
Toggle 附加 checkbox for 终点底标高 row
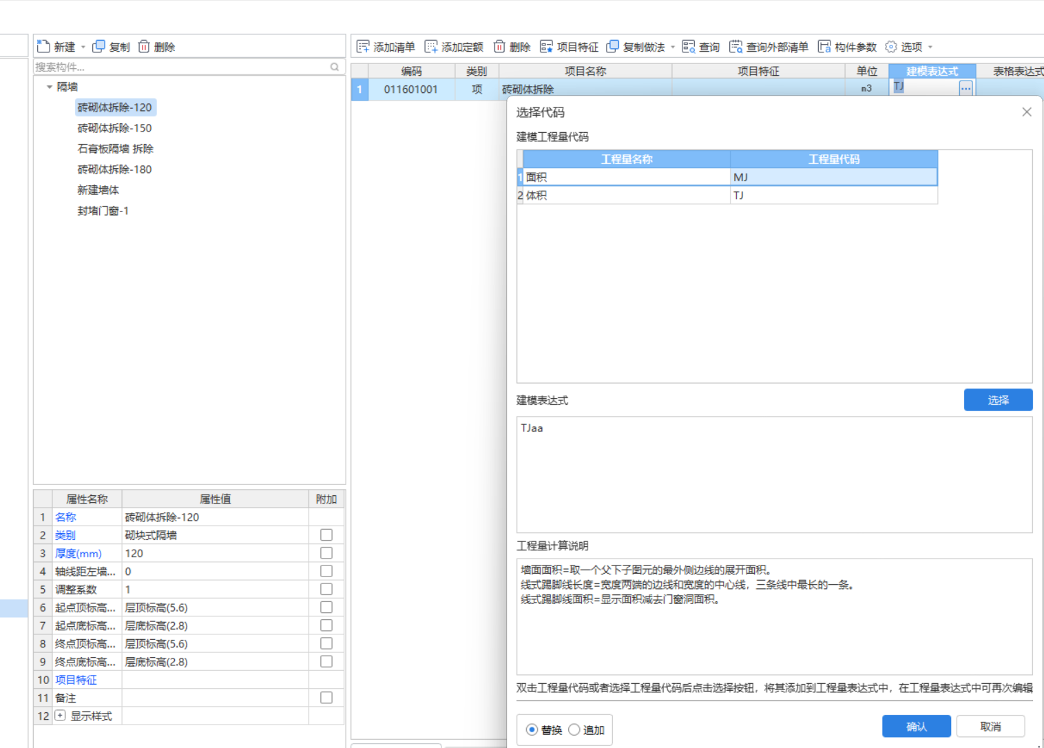tap(326, 661)
